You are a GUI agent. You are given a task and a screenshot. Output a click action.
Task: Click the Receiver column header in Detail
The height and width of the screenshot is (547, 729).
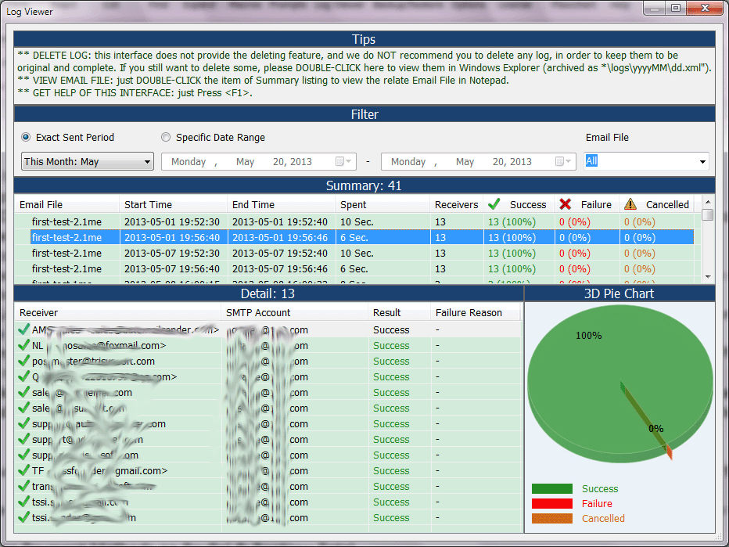point(39,313)
